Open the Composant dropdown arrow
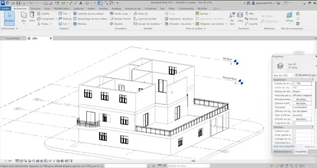Image resolution: width=317 pixels, height=168 pixels. (56, 19)
